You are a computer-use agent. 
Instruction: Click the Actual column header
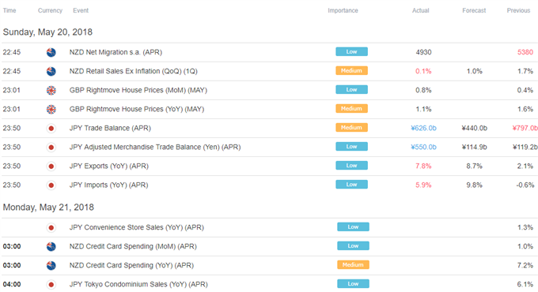point(420,10)
